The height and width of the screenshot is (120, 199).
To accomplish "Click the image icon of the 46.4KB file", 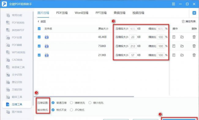I will [x=47, y=37].
